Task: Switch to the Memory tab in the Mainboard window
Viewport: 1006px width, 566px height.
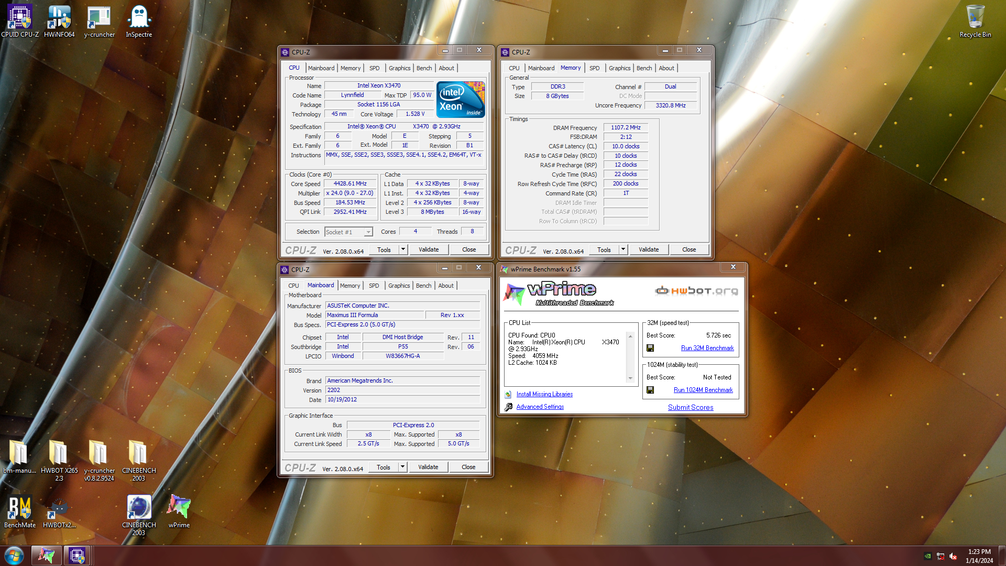Action: [x=350, y=286]
